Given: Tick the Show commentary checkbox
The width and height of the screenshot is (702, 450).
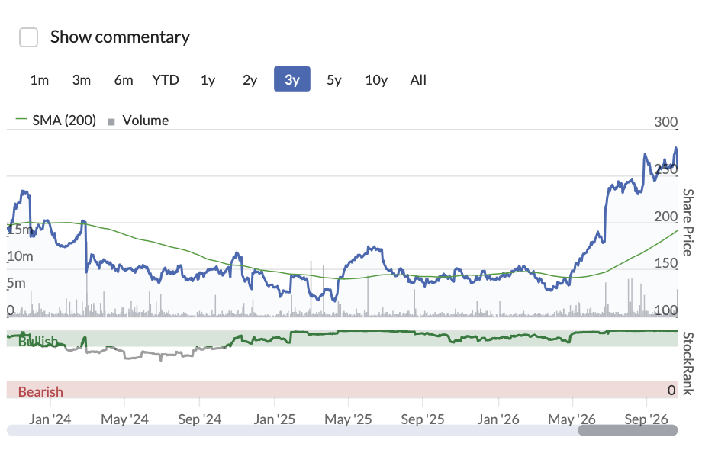Looking at the screenshot, I should click(29, 37).
